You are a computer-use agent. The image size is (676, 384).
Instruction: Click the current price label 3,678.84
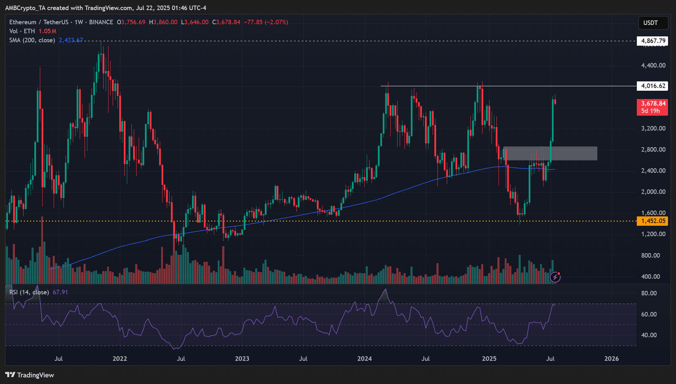click(x=652, y=103)
